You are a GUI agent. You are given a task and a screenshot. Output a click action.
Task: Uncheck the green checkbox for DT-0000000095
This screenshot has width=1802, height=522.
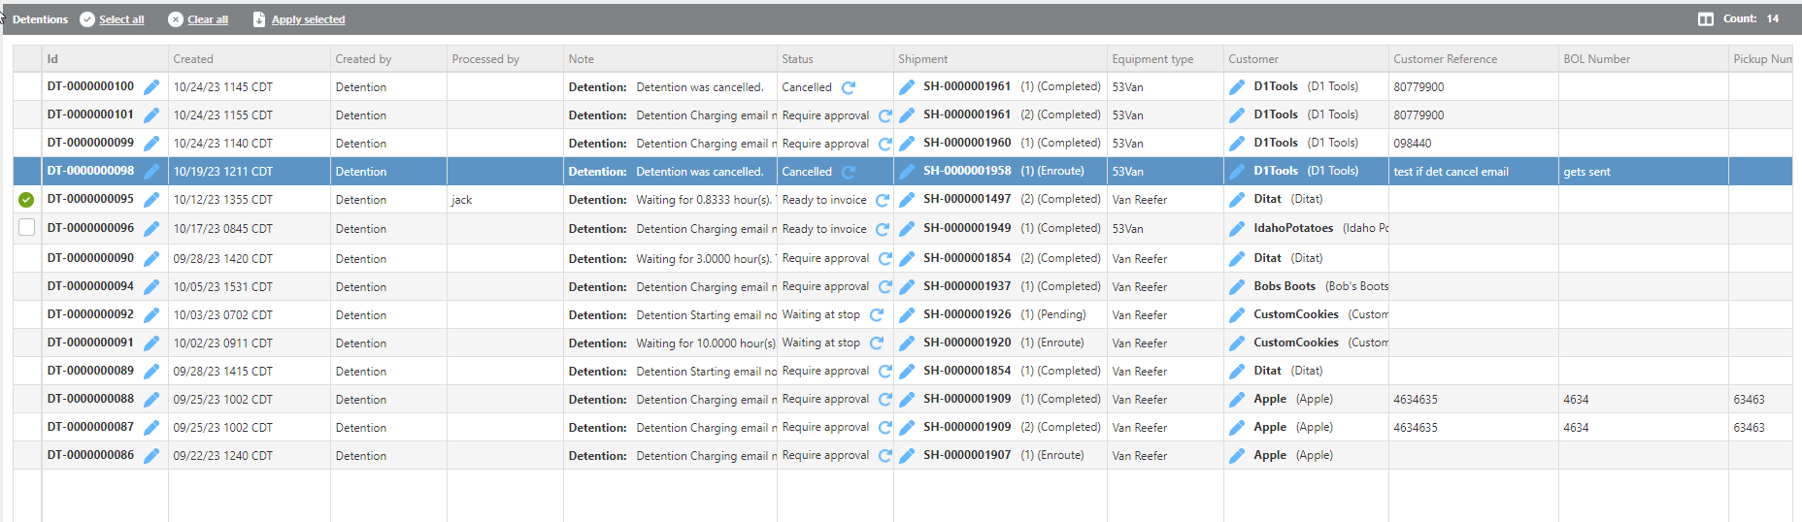[26, 200]
